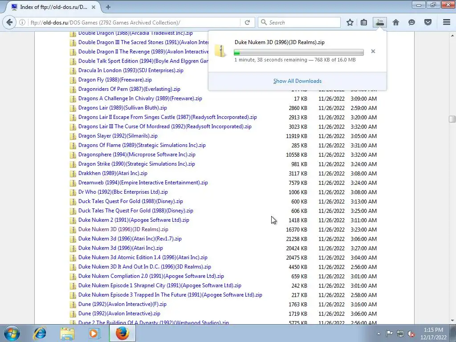This screenshot has width=456, height=342.
Task: Click the muted volume tray icon
Action: (x=411, y=334)
